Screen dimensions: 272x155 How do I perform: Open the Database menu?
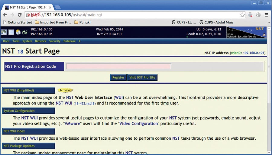70,41
